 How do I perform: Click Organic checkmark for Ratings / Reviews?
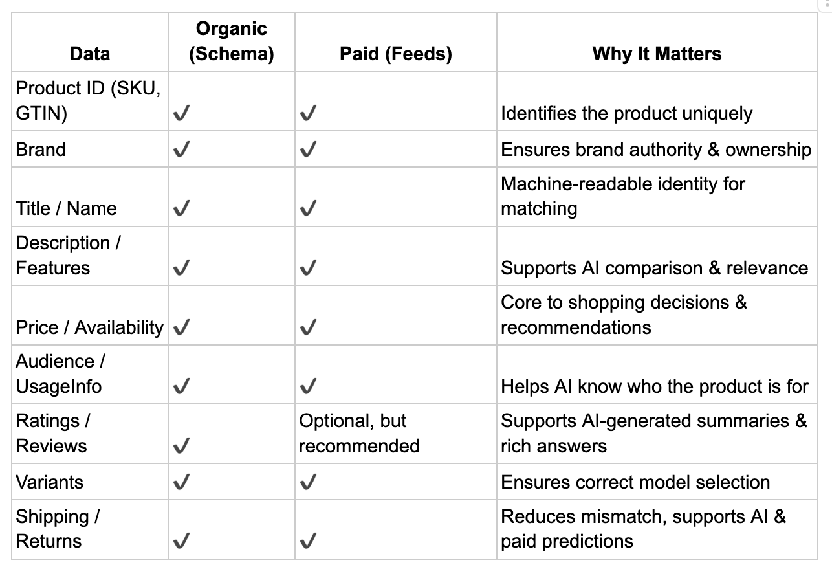(x=182, y=446)
